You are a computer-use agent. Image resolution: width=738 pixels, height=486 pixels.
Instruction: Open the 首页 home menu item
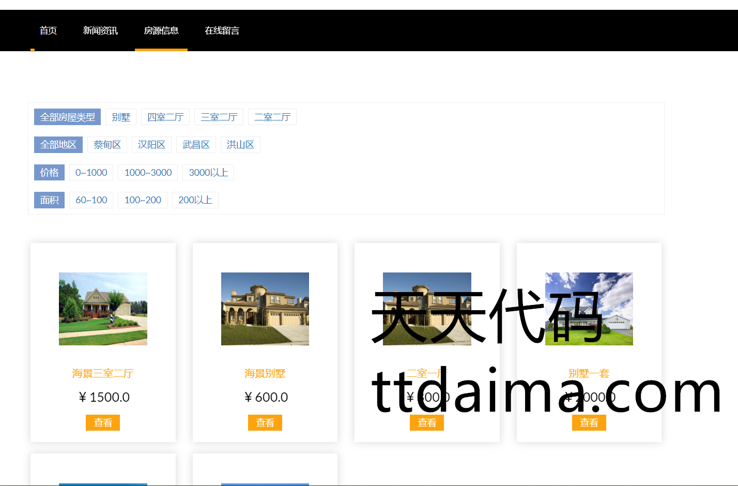tap(48, 31)
